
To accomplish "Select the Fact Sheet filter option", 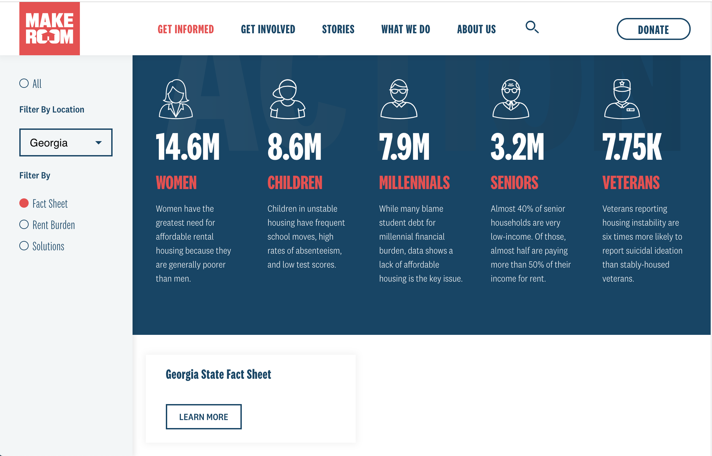I will tap(24, 203).
